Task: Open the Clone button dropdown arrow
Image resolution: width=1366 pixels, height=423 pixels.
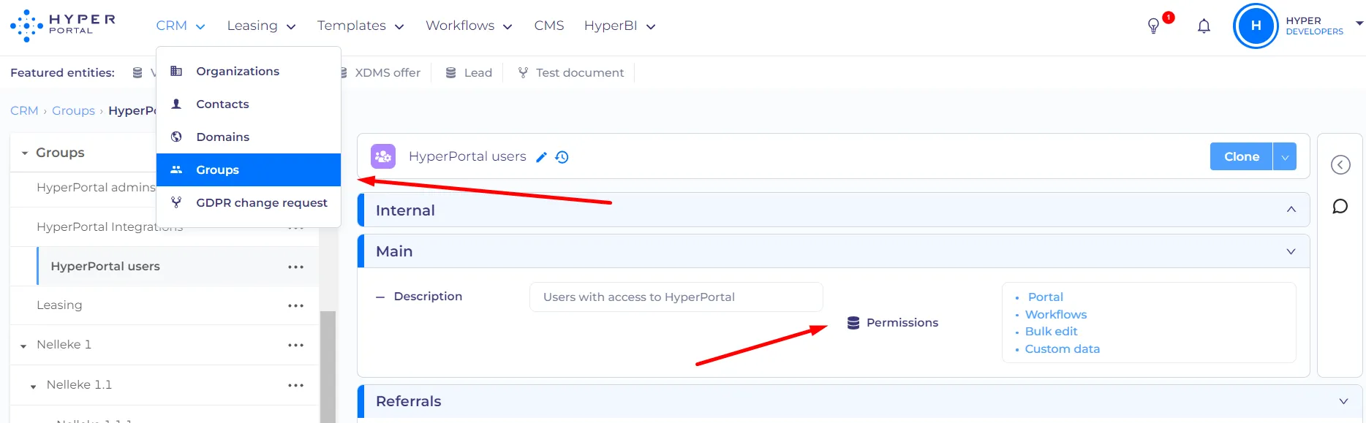Action: pyautogui.click(x=1285, y=156)
